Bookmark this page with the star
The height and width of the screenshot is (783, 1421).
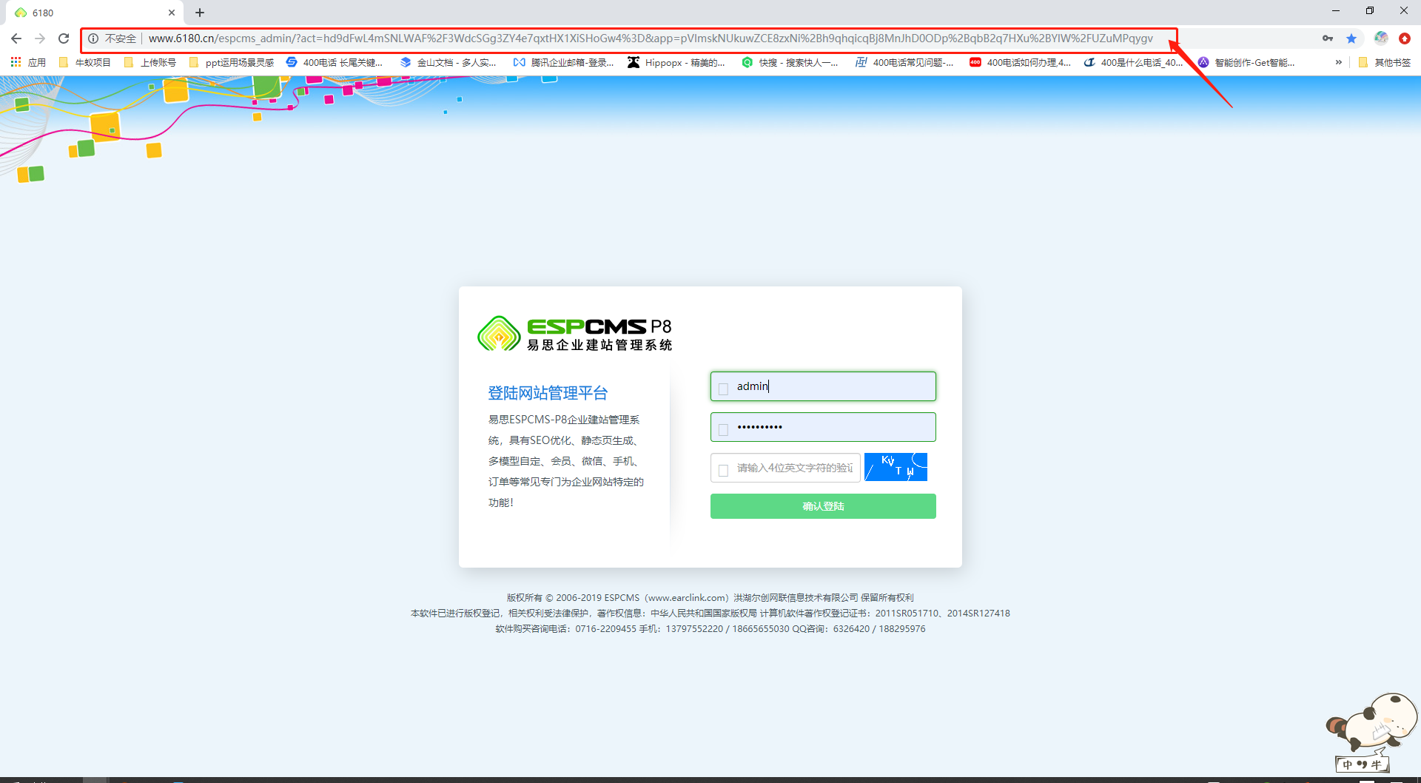(x=1351, y=38)
